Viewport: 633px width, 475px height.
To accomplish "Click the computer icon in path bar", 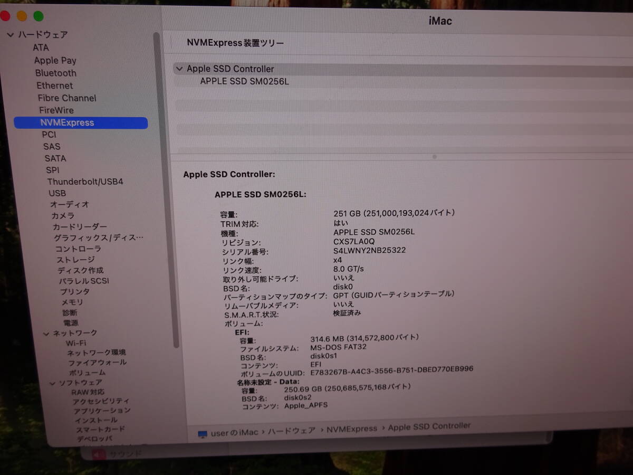I will [203, 434].
